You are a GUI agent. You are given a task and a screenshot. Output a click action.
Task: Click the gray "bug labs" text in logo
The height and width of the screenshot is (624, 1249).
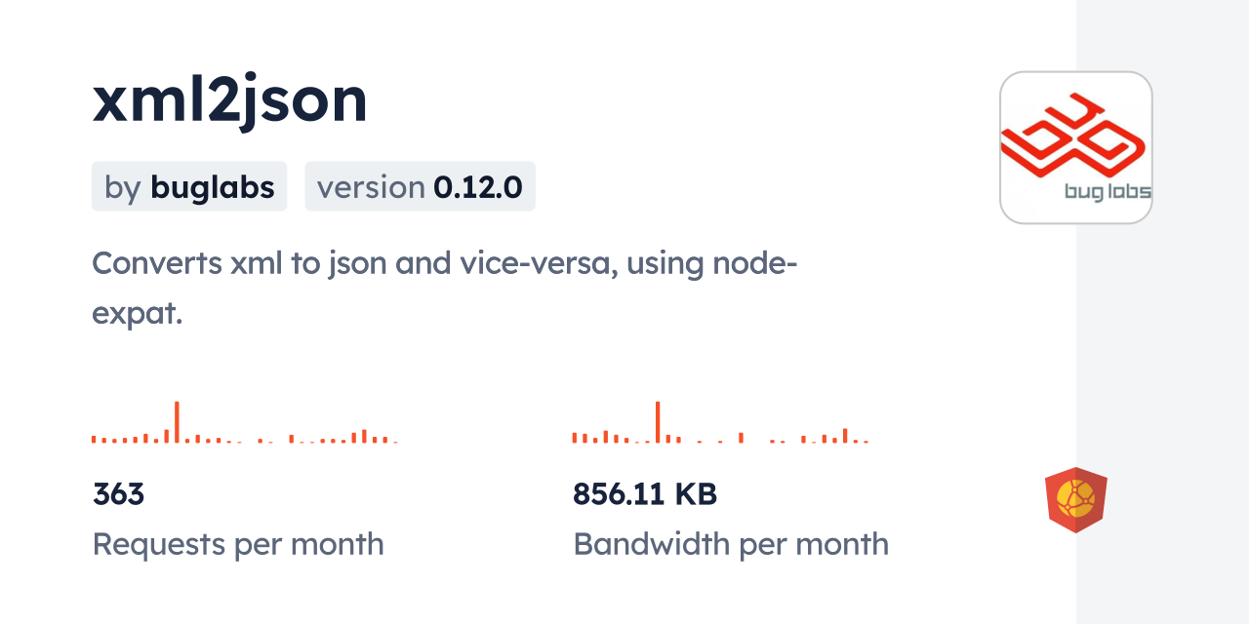[1108, 192]
